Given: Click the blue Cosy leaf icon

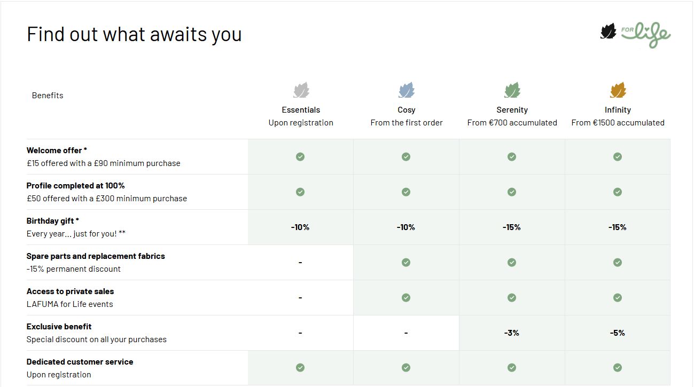Looking at the screenshot, I should pos(407,90).
